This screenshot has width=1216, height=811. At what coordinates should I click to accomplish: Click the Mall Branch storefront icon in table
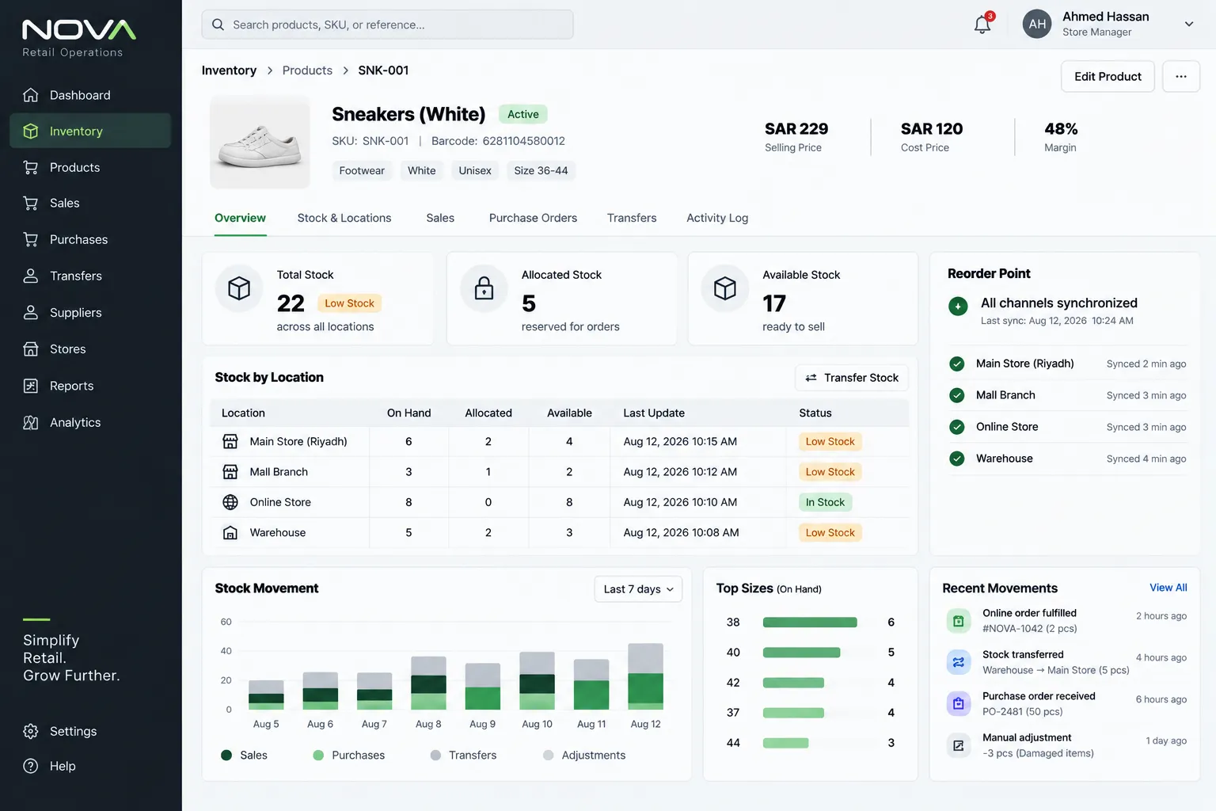(x=230, y=472)
